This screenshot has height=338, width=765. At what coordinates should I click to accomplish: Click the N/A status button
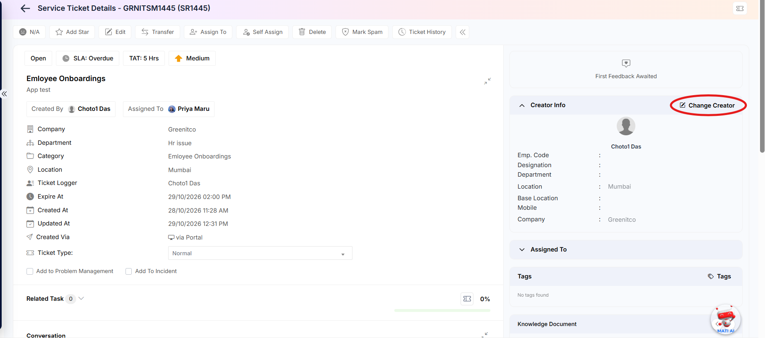coord(29,32)
